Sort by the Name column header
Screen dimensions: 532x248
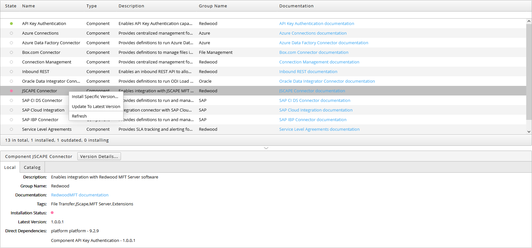pyautogui.click(x=29, y=6)
